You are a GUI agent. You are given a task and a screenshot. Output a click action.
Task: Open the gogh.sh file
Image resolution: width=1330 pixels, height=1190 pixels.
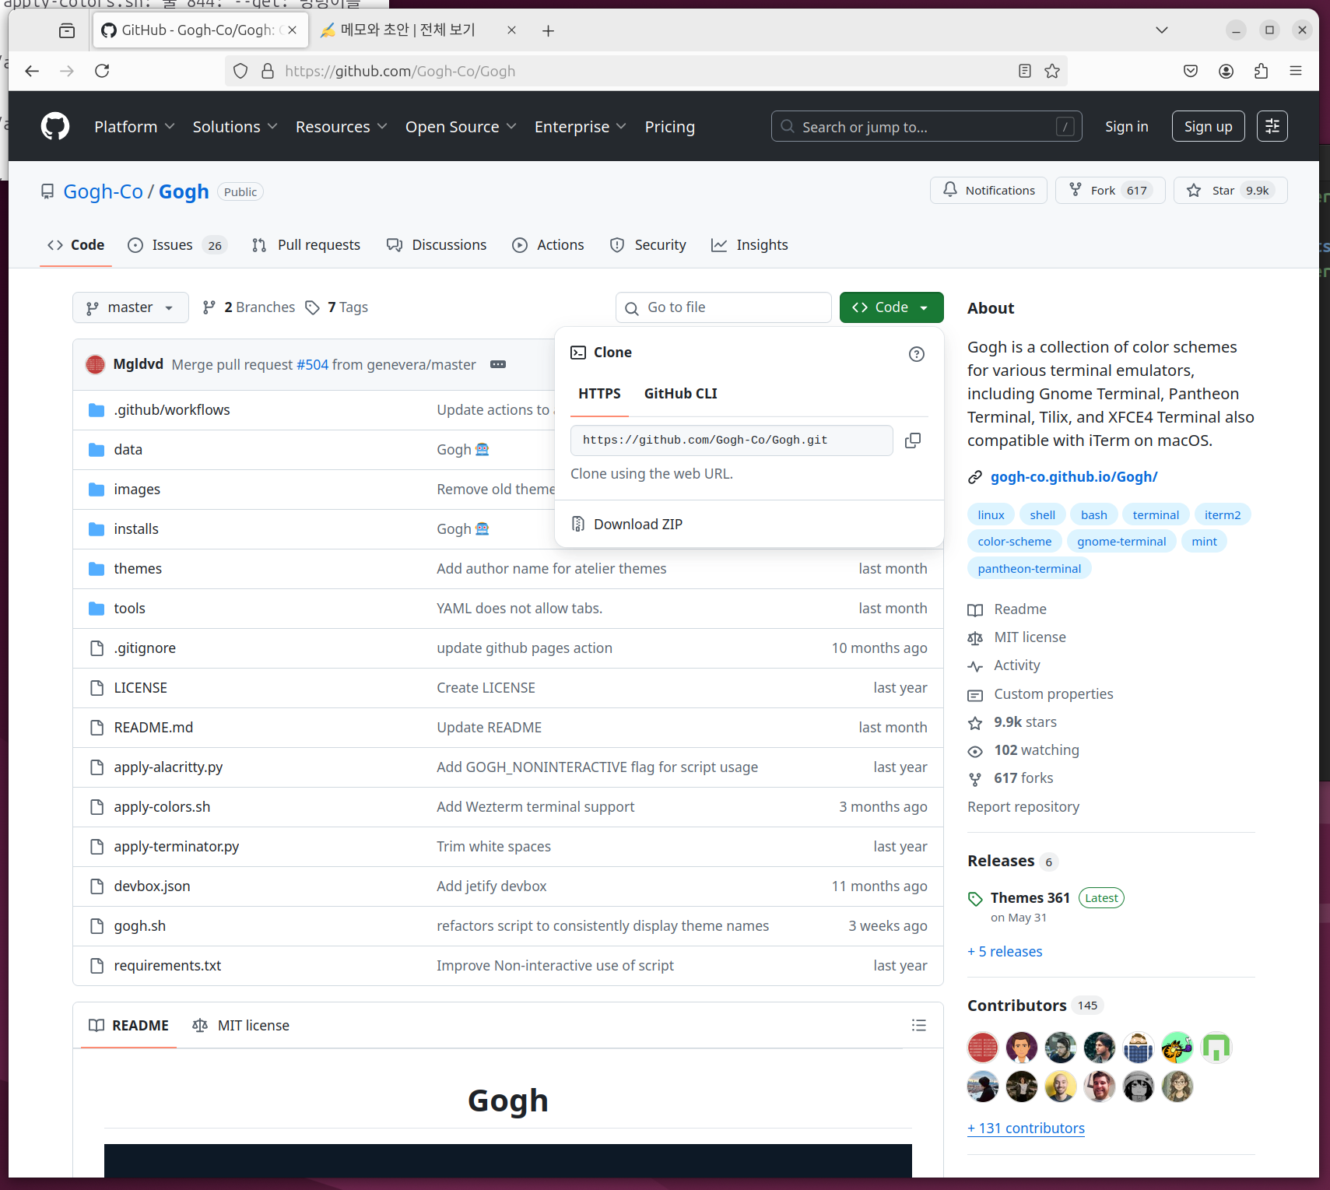pyautogui.click(x=140, y=926)
